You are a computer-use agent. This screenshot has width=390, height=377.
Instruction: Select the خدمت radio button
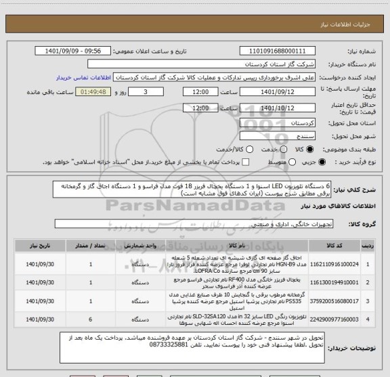click(284, 150)
